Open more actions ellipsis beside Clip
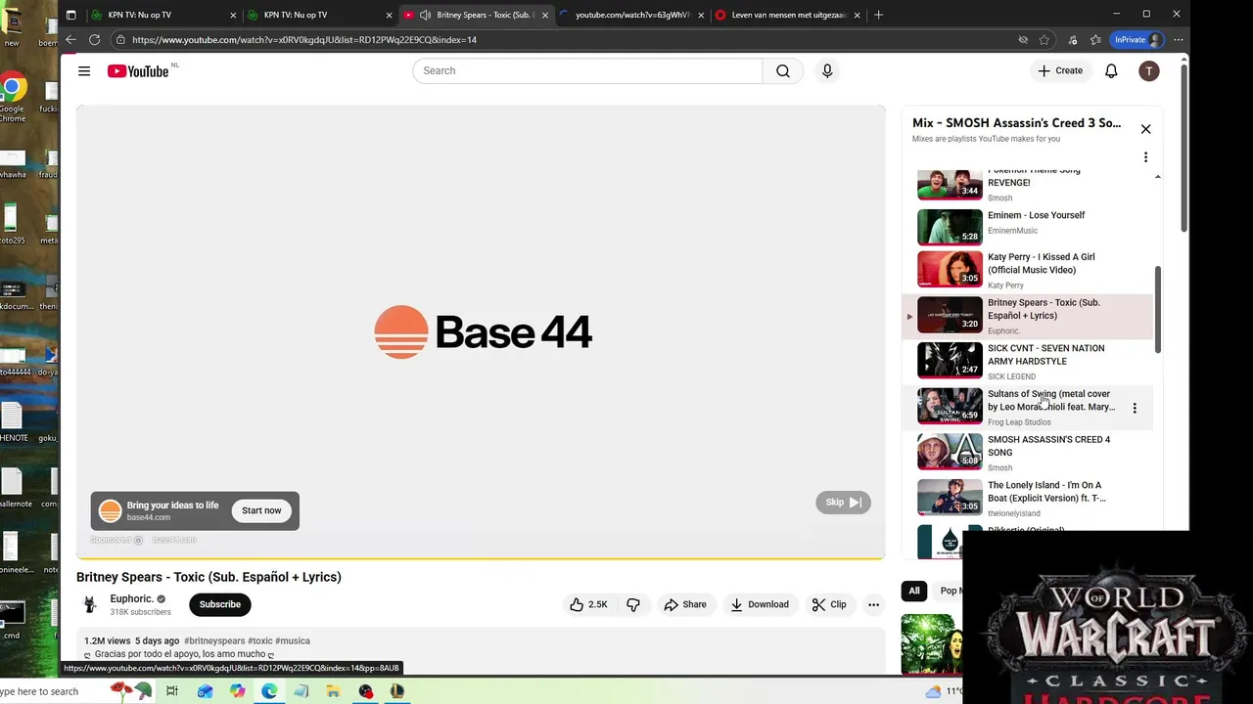 point(873,604)
